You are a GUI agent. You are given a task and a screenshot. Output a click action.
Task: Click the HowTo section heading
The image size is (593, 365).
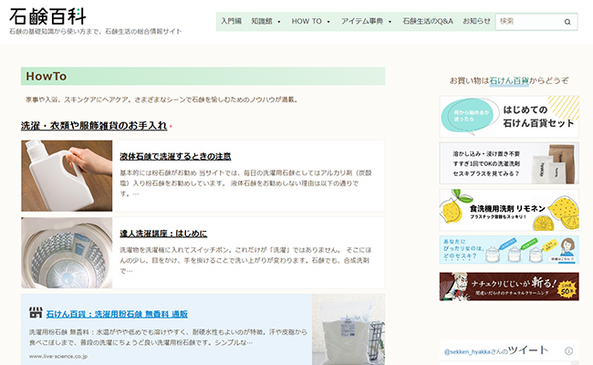pos(47,77)
